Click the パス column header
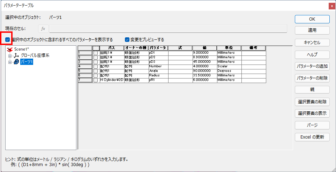 pos(112,48)
